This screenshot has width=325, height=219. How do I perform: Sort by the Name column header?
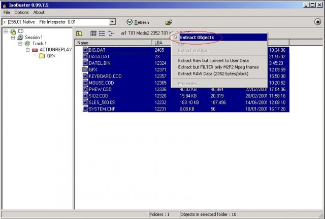pos(114,43)
